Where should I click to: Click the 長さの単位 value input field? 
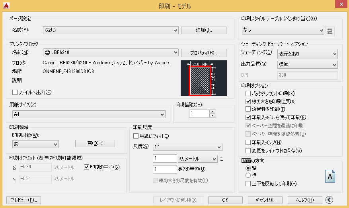click(164, 170)
